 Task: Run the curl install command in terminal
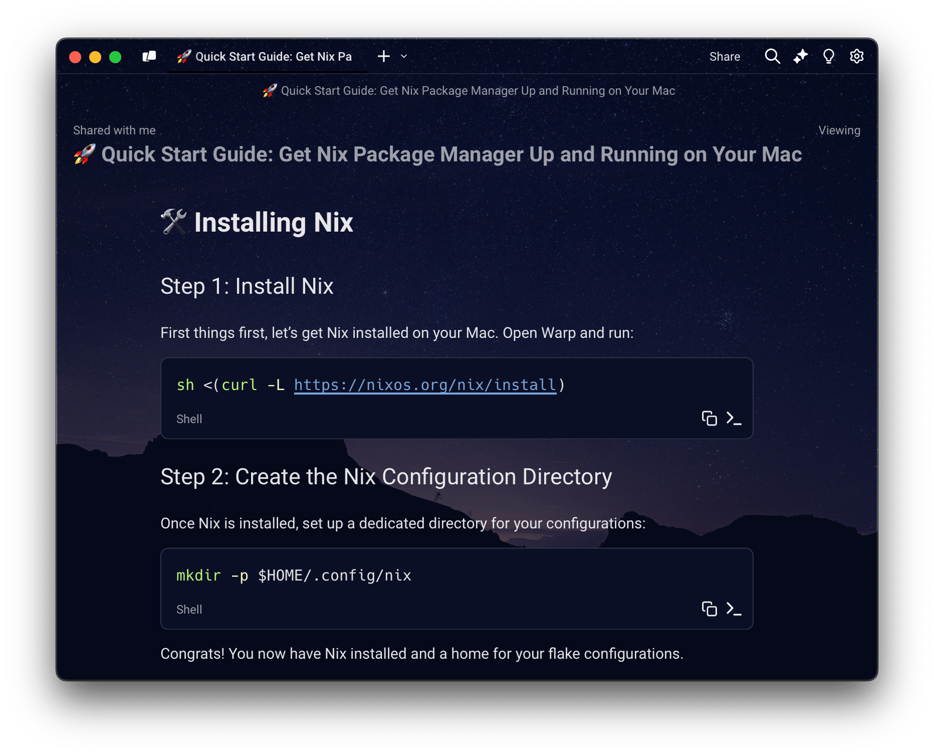point(734,418)
